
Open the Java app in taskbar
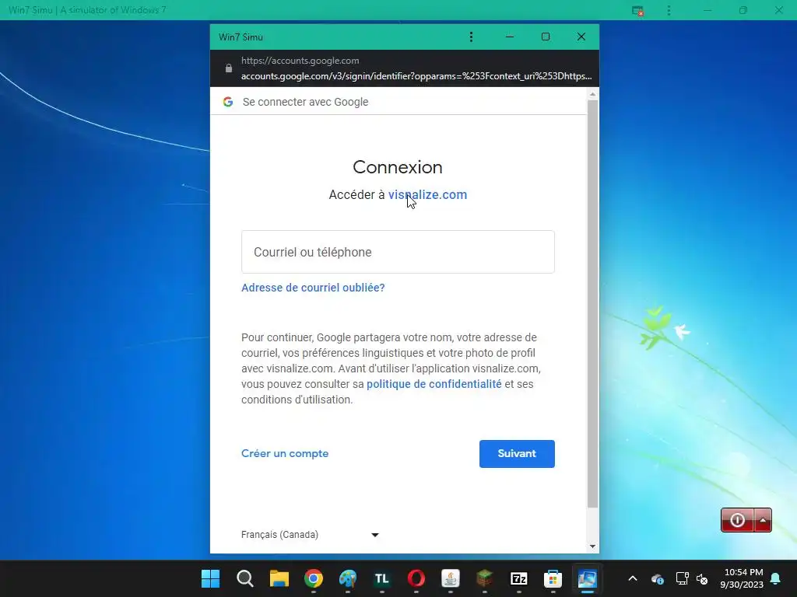click(x=451, y=578)
